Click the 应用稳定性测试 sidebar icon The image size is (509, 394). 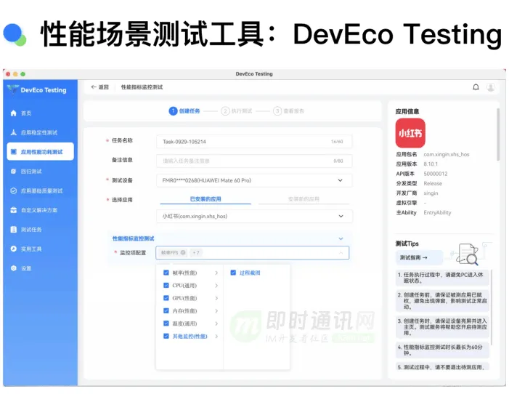coord(13,132)
